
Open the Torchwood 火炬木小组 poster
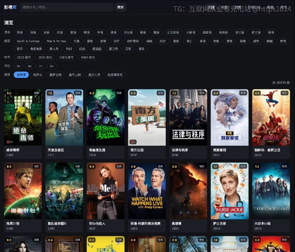(271, 191)
